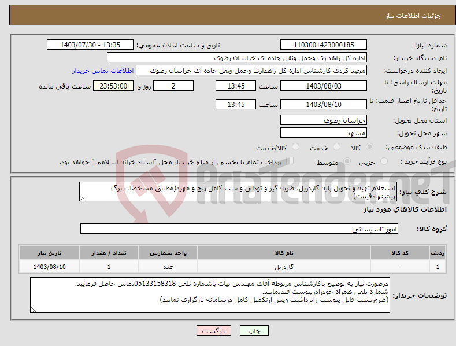This screenshot has width=456, height=346.
Task: Click the announcement date field 1403/07/30 - 13:35
Action: [x=90, y=45]
